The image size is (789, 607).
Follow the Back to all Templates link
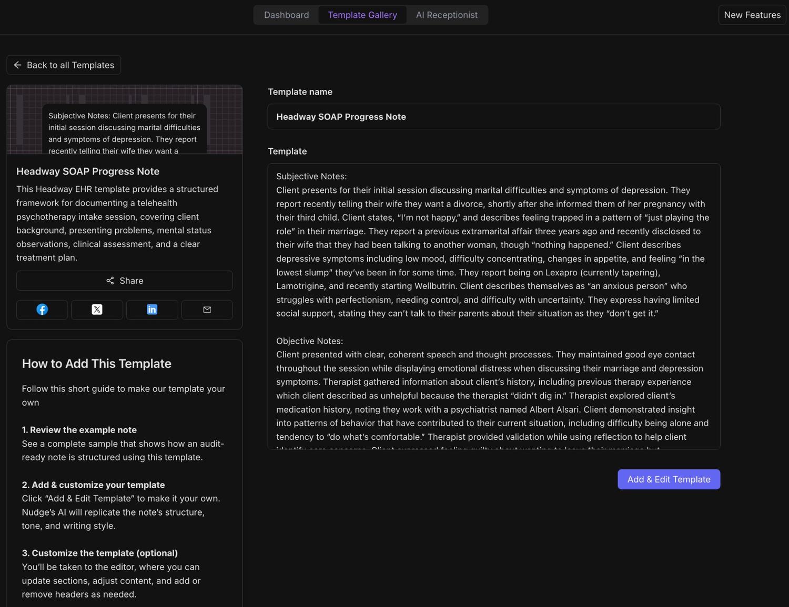(x=64, y=65)
